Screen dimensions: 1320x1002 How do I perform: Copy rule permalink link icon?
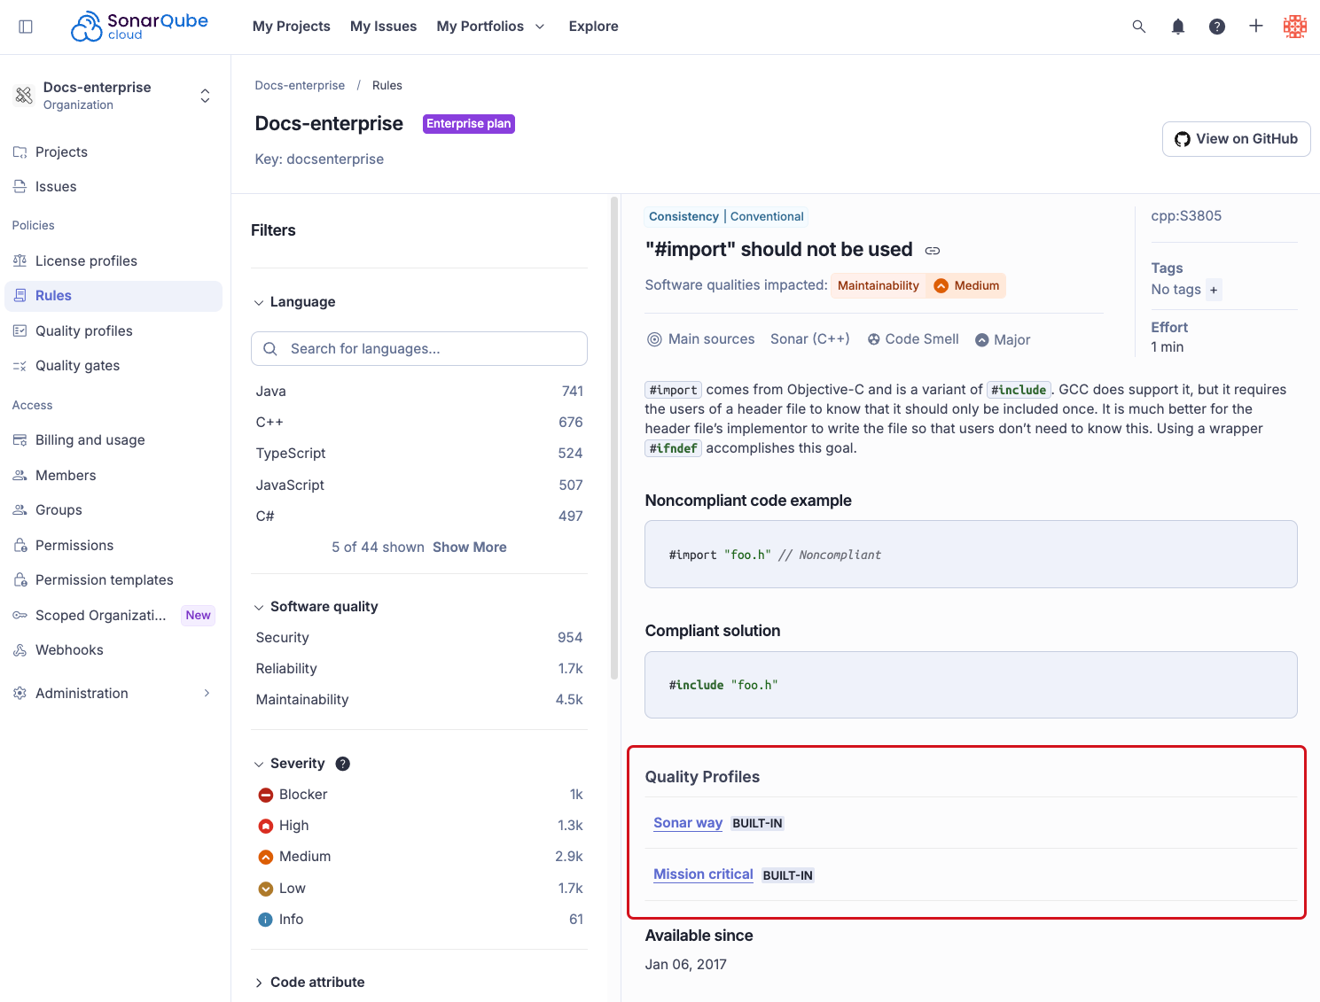click(x=933, y=251)
